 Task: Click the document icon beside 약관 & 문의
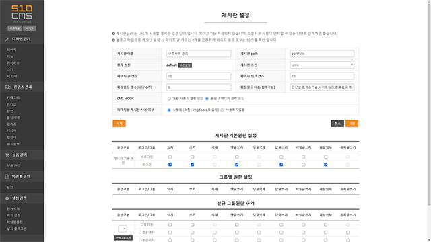[7, 177]
